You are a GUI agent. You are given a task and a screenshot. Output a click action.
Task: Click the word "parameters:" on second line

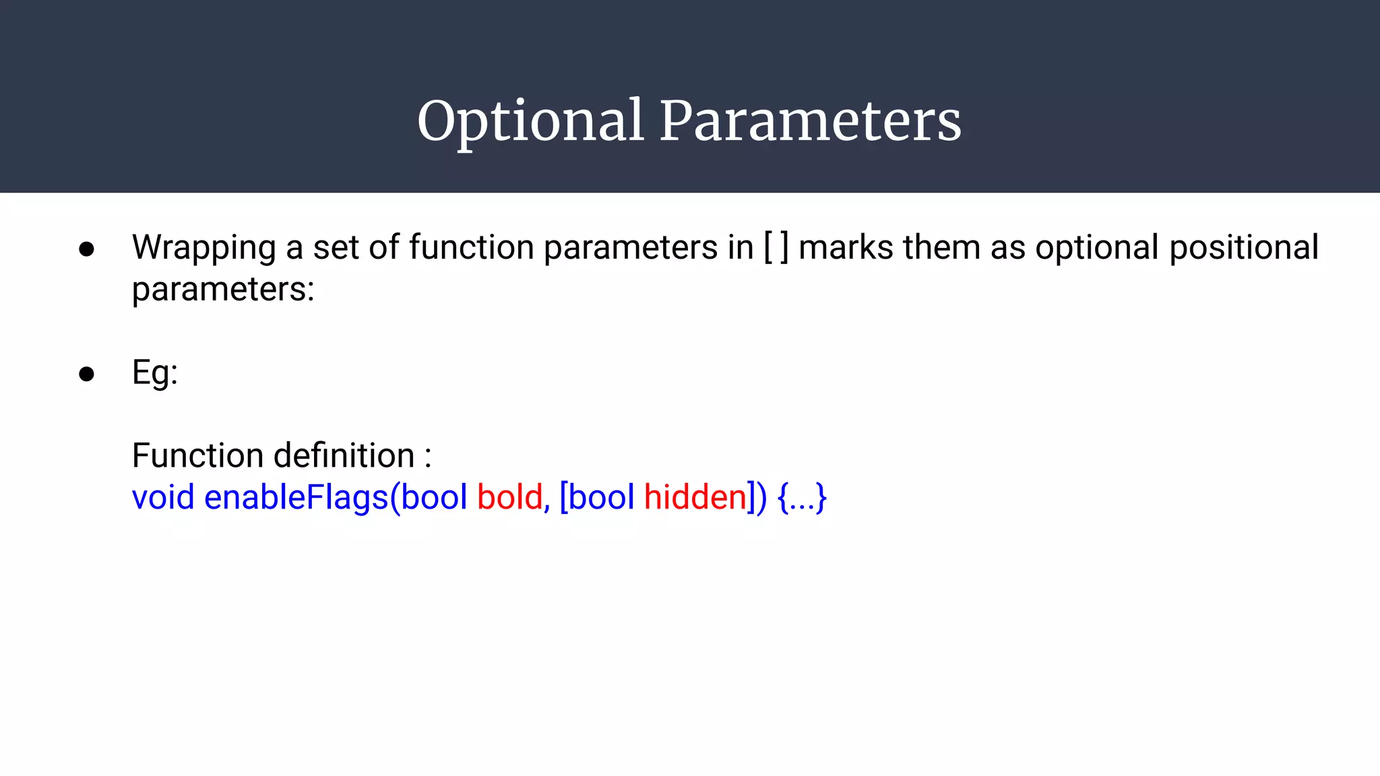(x=223, y=289)
